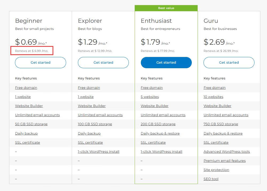Click Advanced WordPress tools link
This screenshot has width=267, height=191.
(227, 152)
